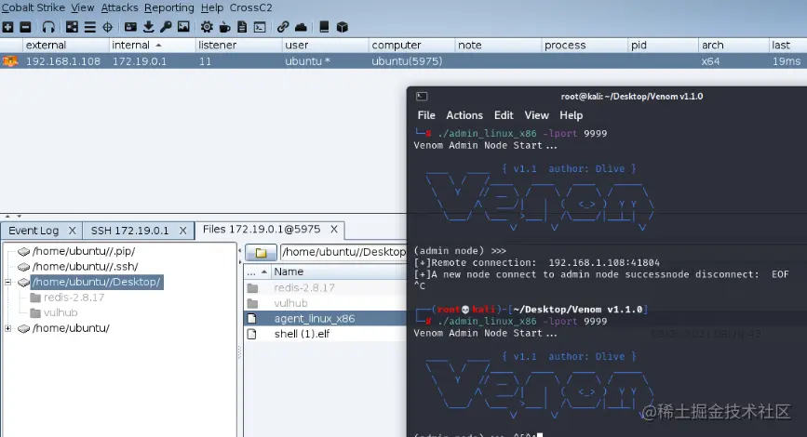The height and width of the screenshot is (437, 807).
Task: Click the minus disconnect icon in toolbar
Action: (x=25, y=27)
